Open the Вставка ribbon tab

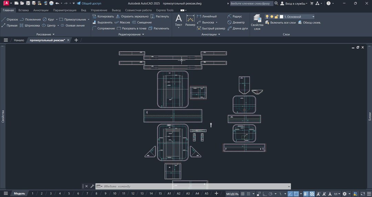pos(23,10)
